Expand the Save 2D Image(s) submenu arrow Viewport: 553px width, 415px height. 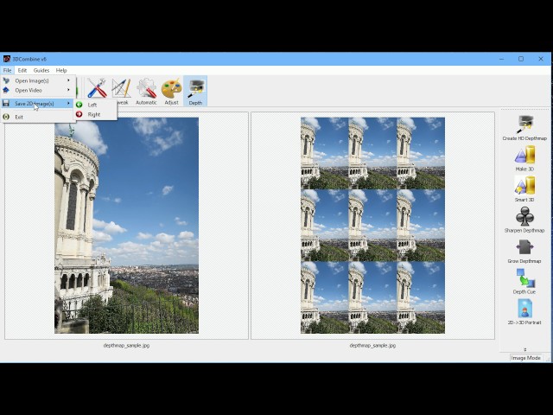(x=69, y=103)
